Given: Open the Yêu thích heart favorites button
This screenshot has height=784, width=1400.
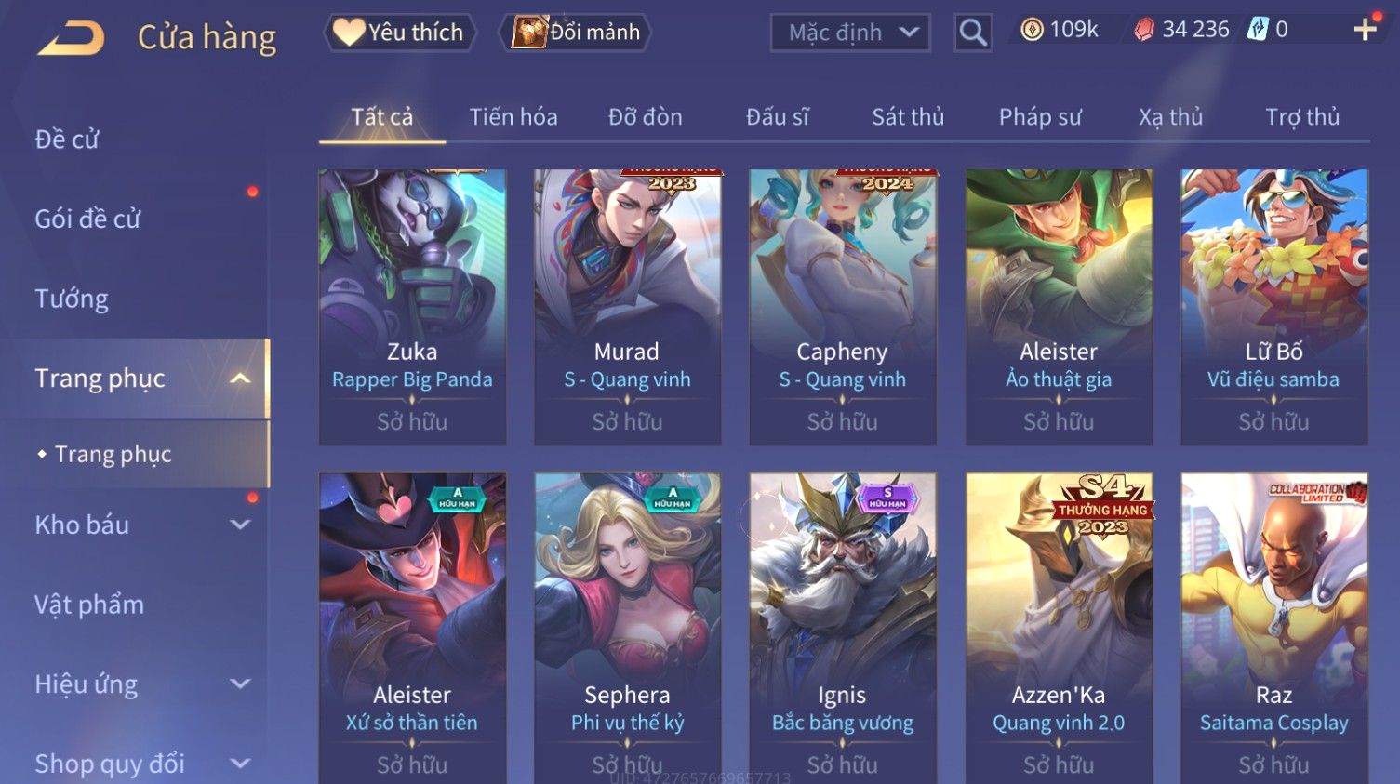Looking at the screenshot, I should [x=400, y=33].
